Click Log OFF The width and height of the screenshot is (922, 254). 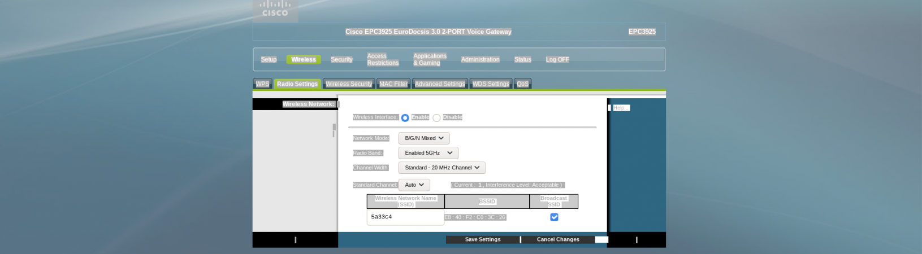click(557, 59)
